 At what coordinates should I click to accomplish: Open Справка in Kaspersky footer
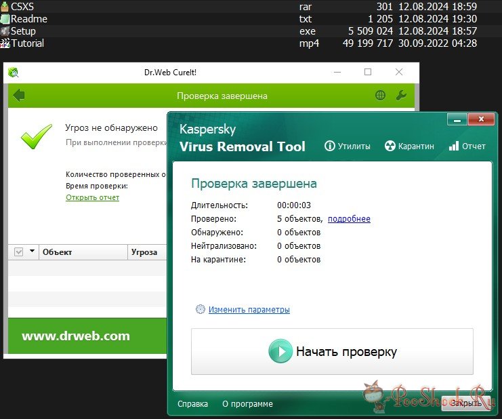click(x=192, y=404)
